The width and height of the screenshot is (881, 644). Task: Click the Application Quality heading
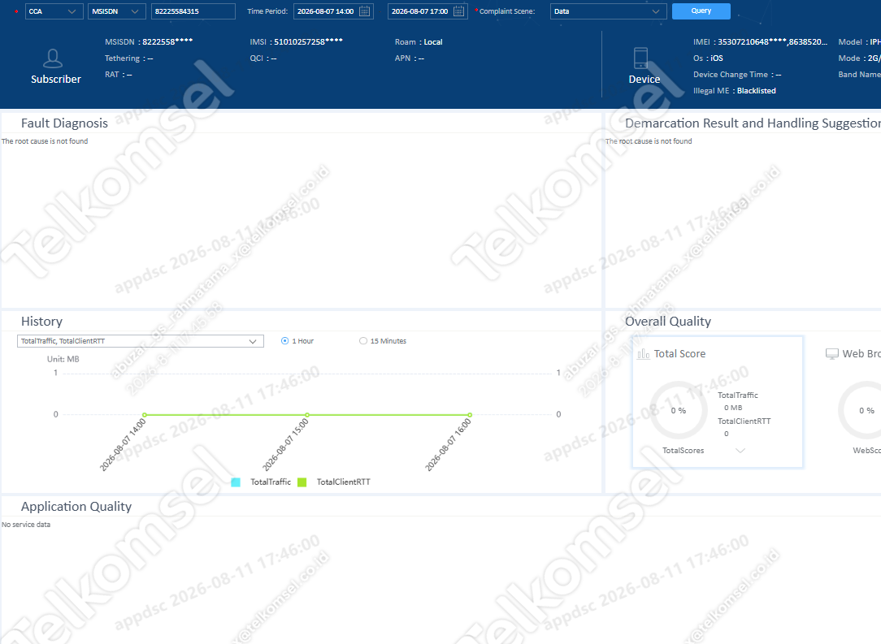[x=76, y=507]
